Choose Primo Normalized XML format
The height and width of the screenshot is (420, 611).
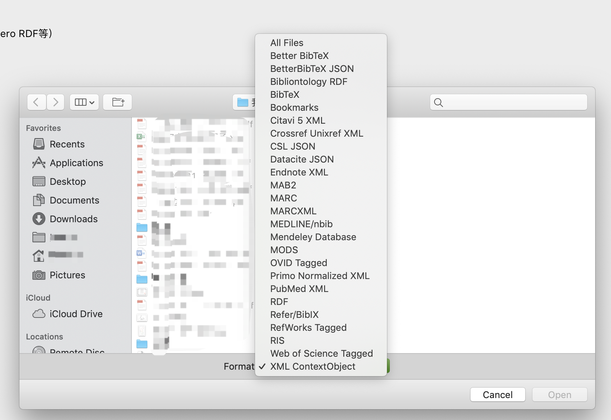pyautogui.click(x=321, y=276)
